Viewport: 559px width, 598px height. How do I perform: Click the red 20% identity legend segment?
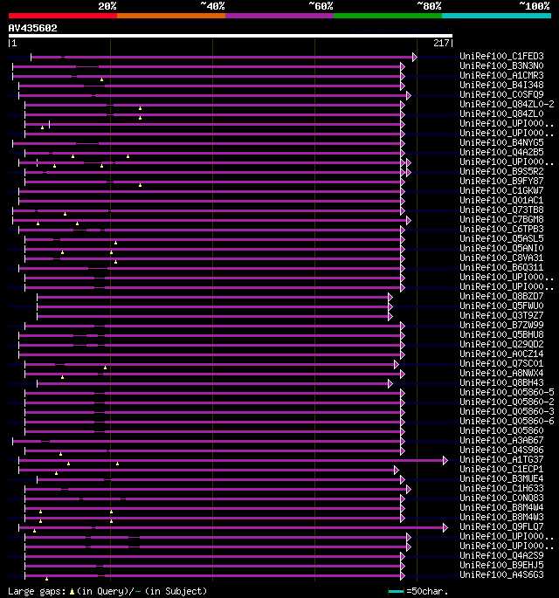[x=63, y=16]
